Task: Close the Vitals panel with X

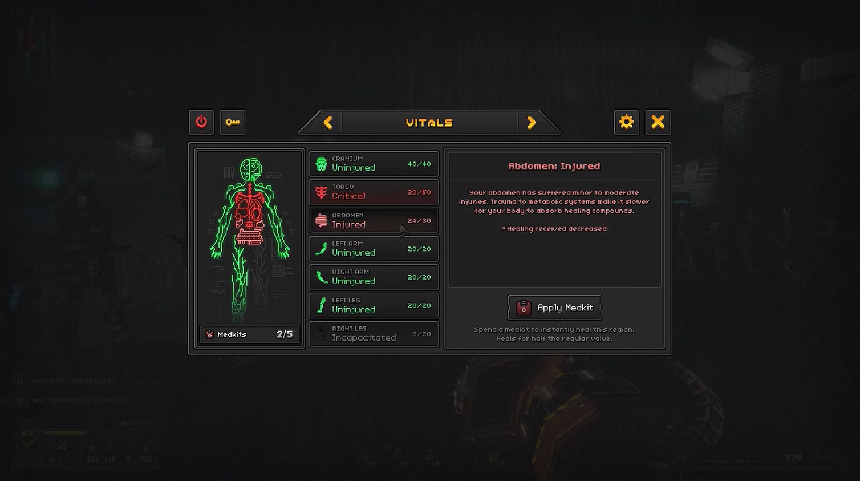Action: click(658, 122)
